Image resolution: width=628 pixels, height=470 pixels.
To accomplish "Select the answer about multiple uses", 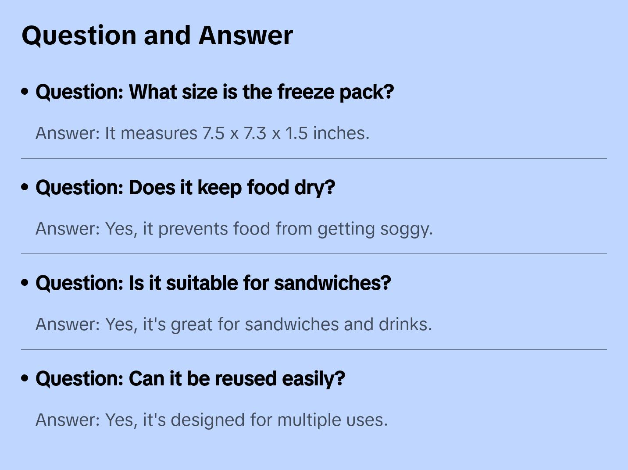I will tap(211, 420).
